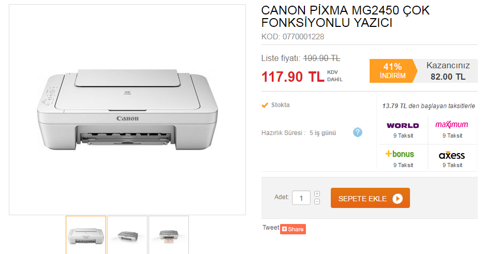Image resolution: width=484 pixels, height=254 pixels.
Task: Click the Sepete Ekle add-to-cart button
Action: [370, 198]
